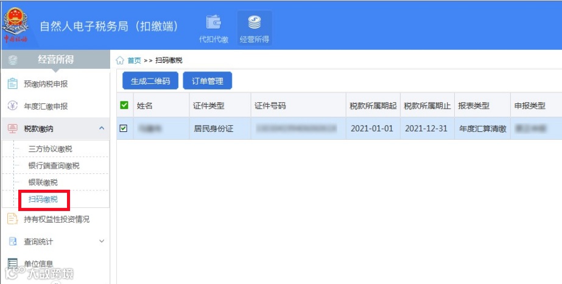
Task: Select 银联缴税 submenu item
Action: click(43, 182)
